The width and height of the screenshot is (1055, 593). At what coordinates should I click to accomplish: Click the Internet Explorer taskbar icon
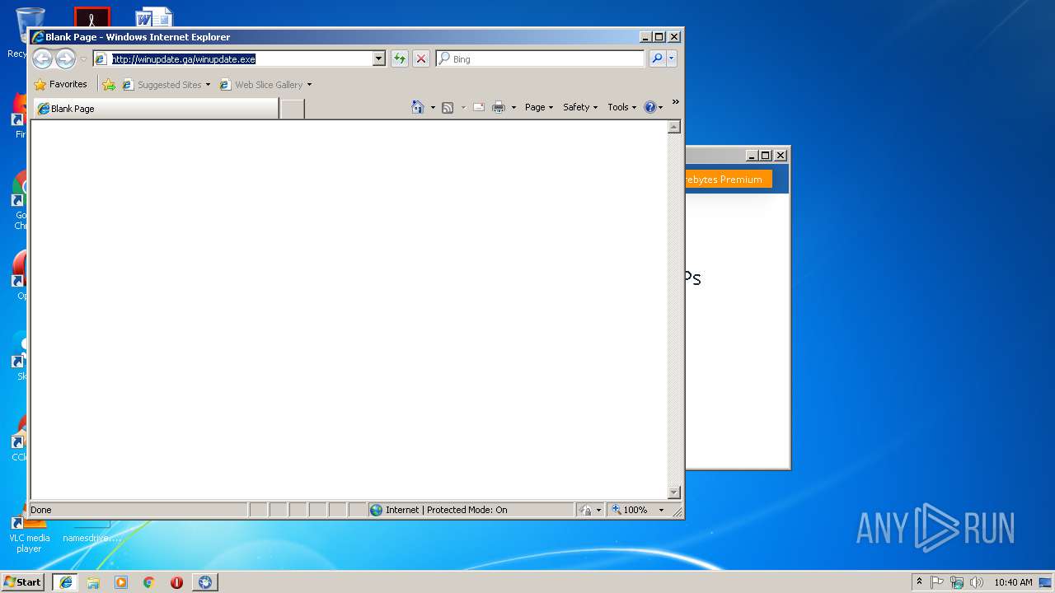66,582
